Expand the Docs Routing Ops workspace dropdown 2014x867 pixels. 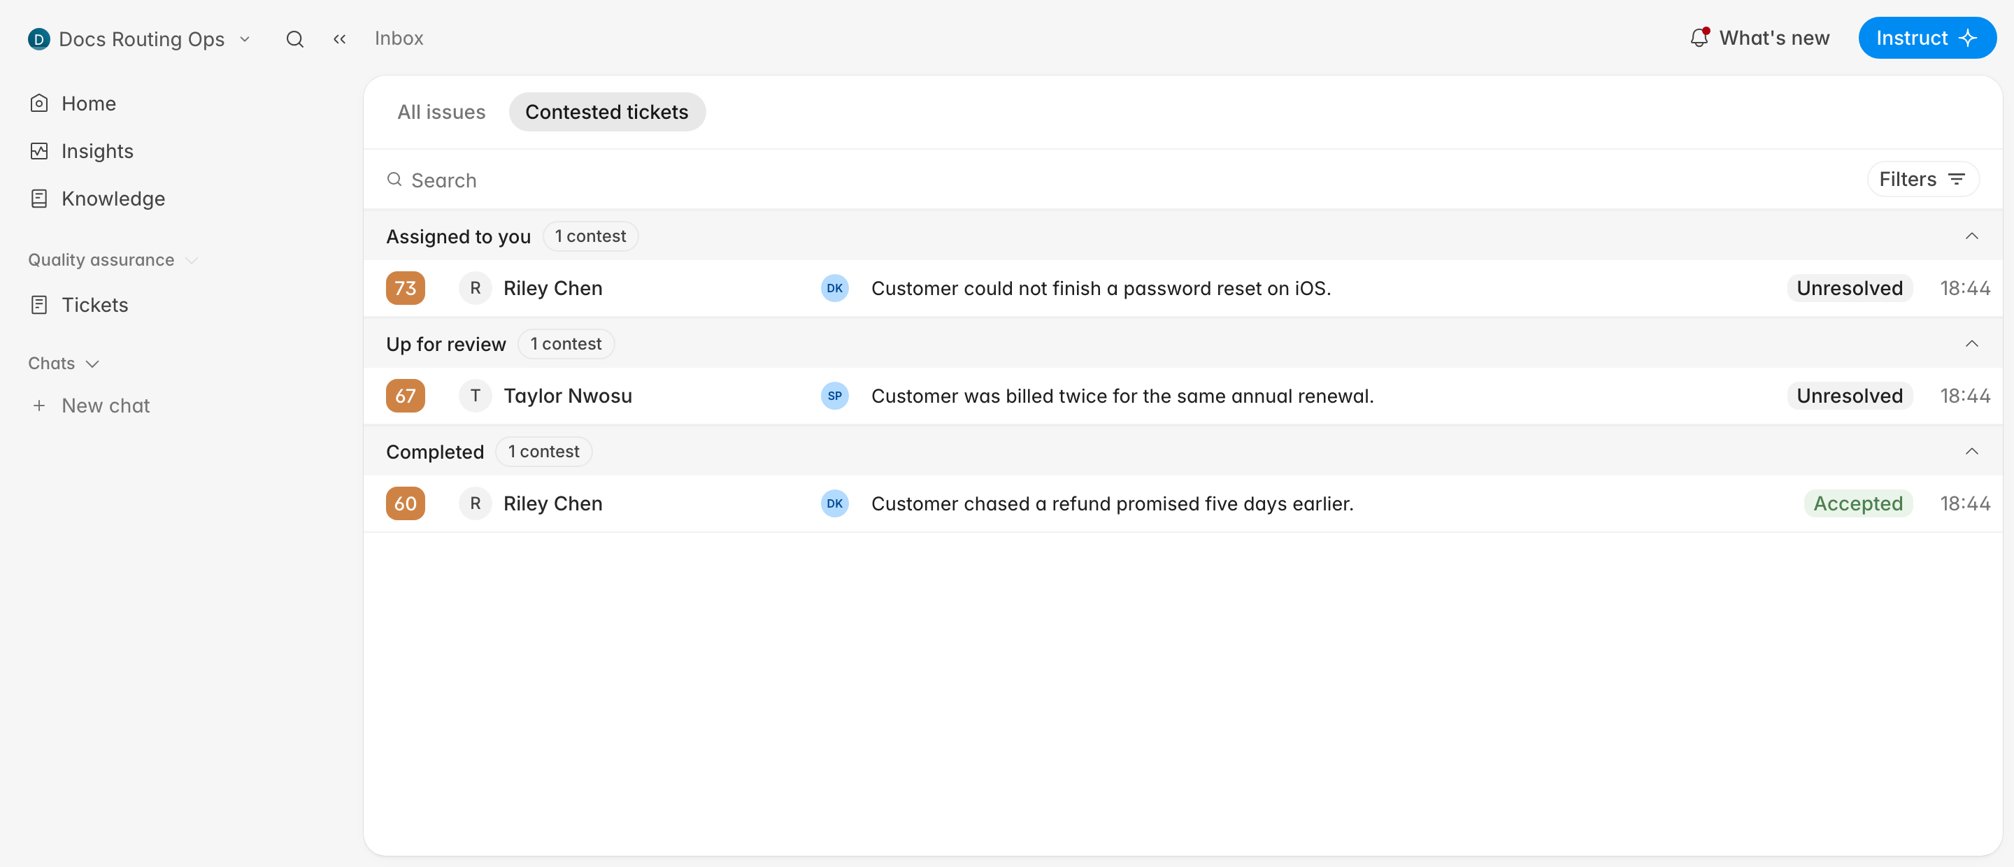(x=245, y=39)
